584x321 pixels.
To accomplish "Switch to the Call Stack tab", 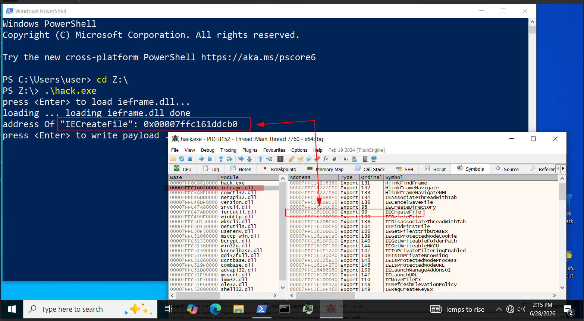I will pyautogui.click(x=370, y=169).
